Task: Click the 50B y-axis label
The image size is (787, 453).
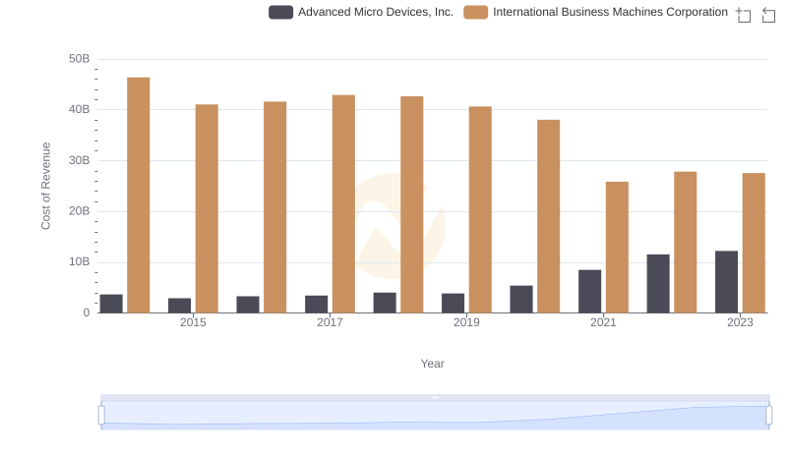Action: point(80,59)
